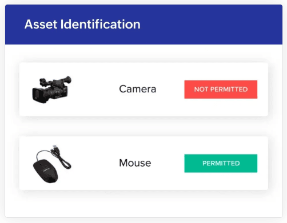Viewport: 287px width, 223px height.
Task: Click the mouse body
Action: coord(45,171)
